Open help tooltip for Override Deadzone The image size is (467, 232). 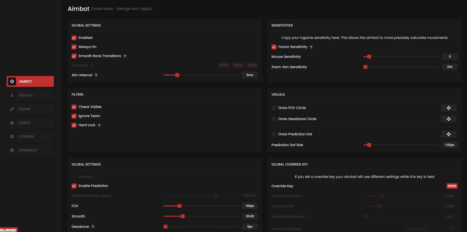308,217
